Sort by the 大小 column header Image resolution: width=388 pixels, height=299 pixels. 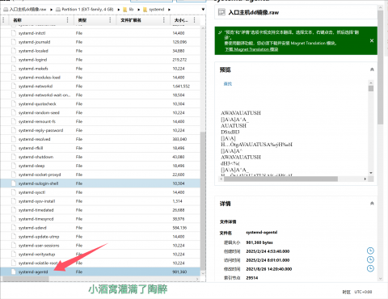click(x=181, y=20)
